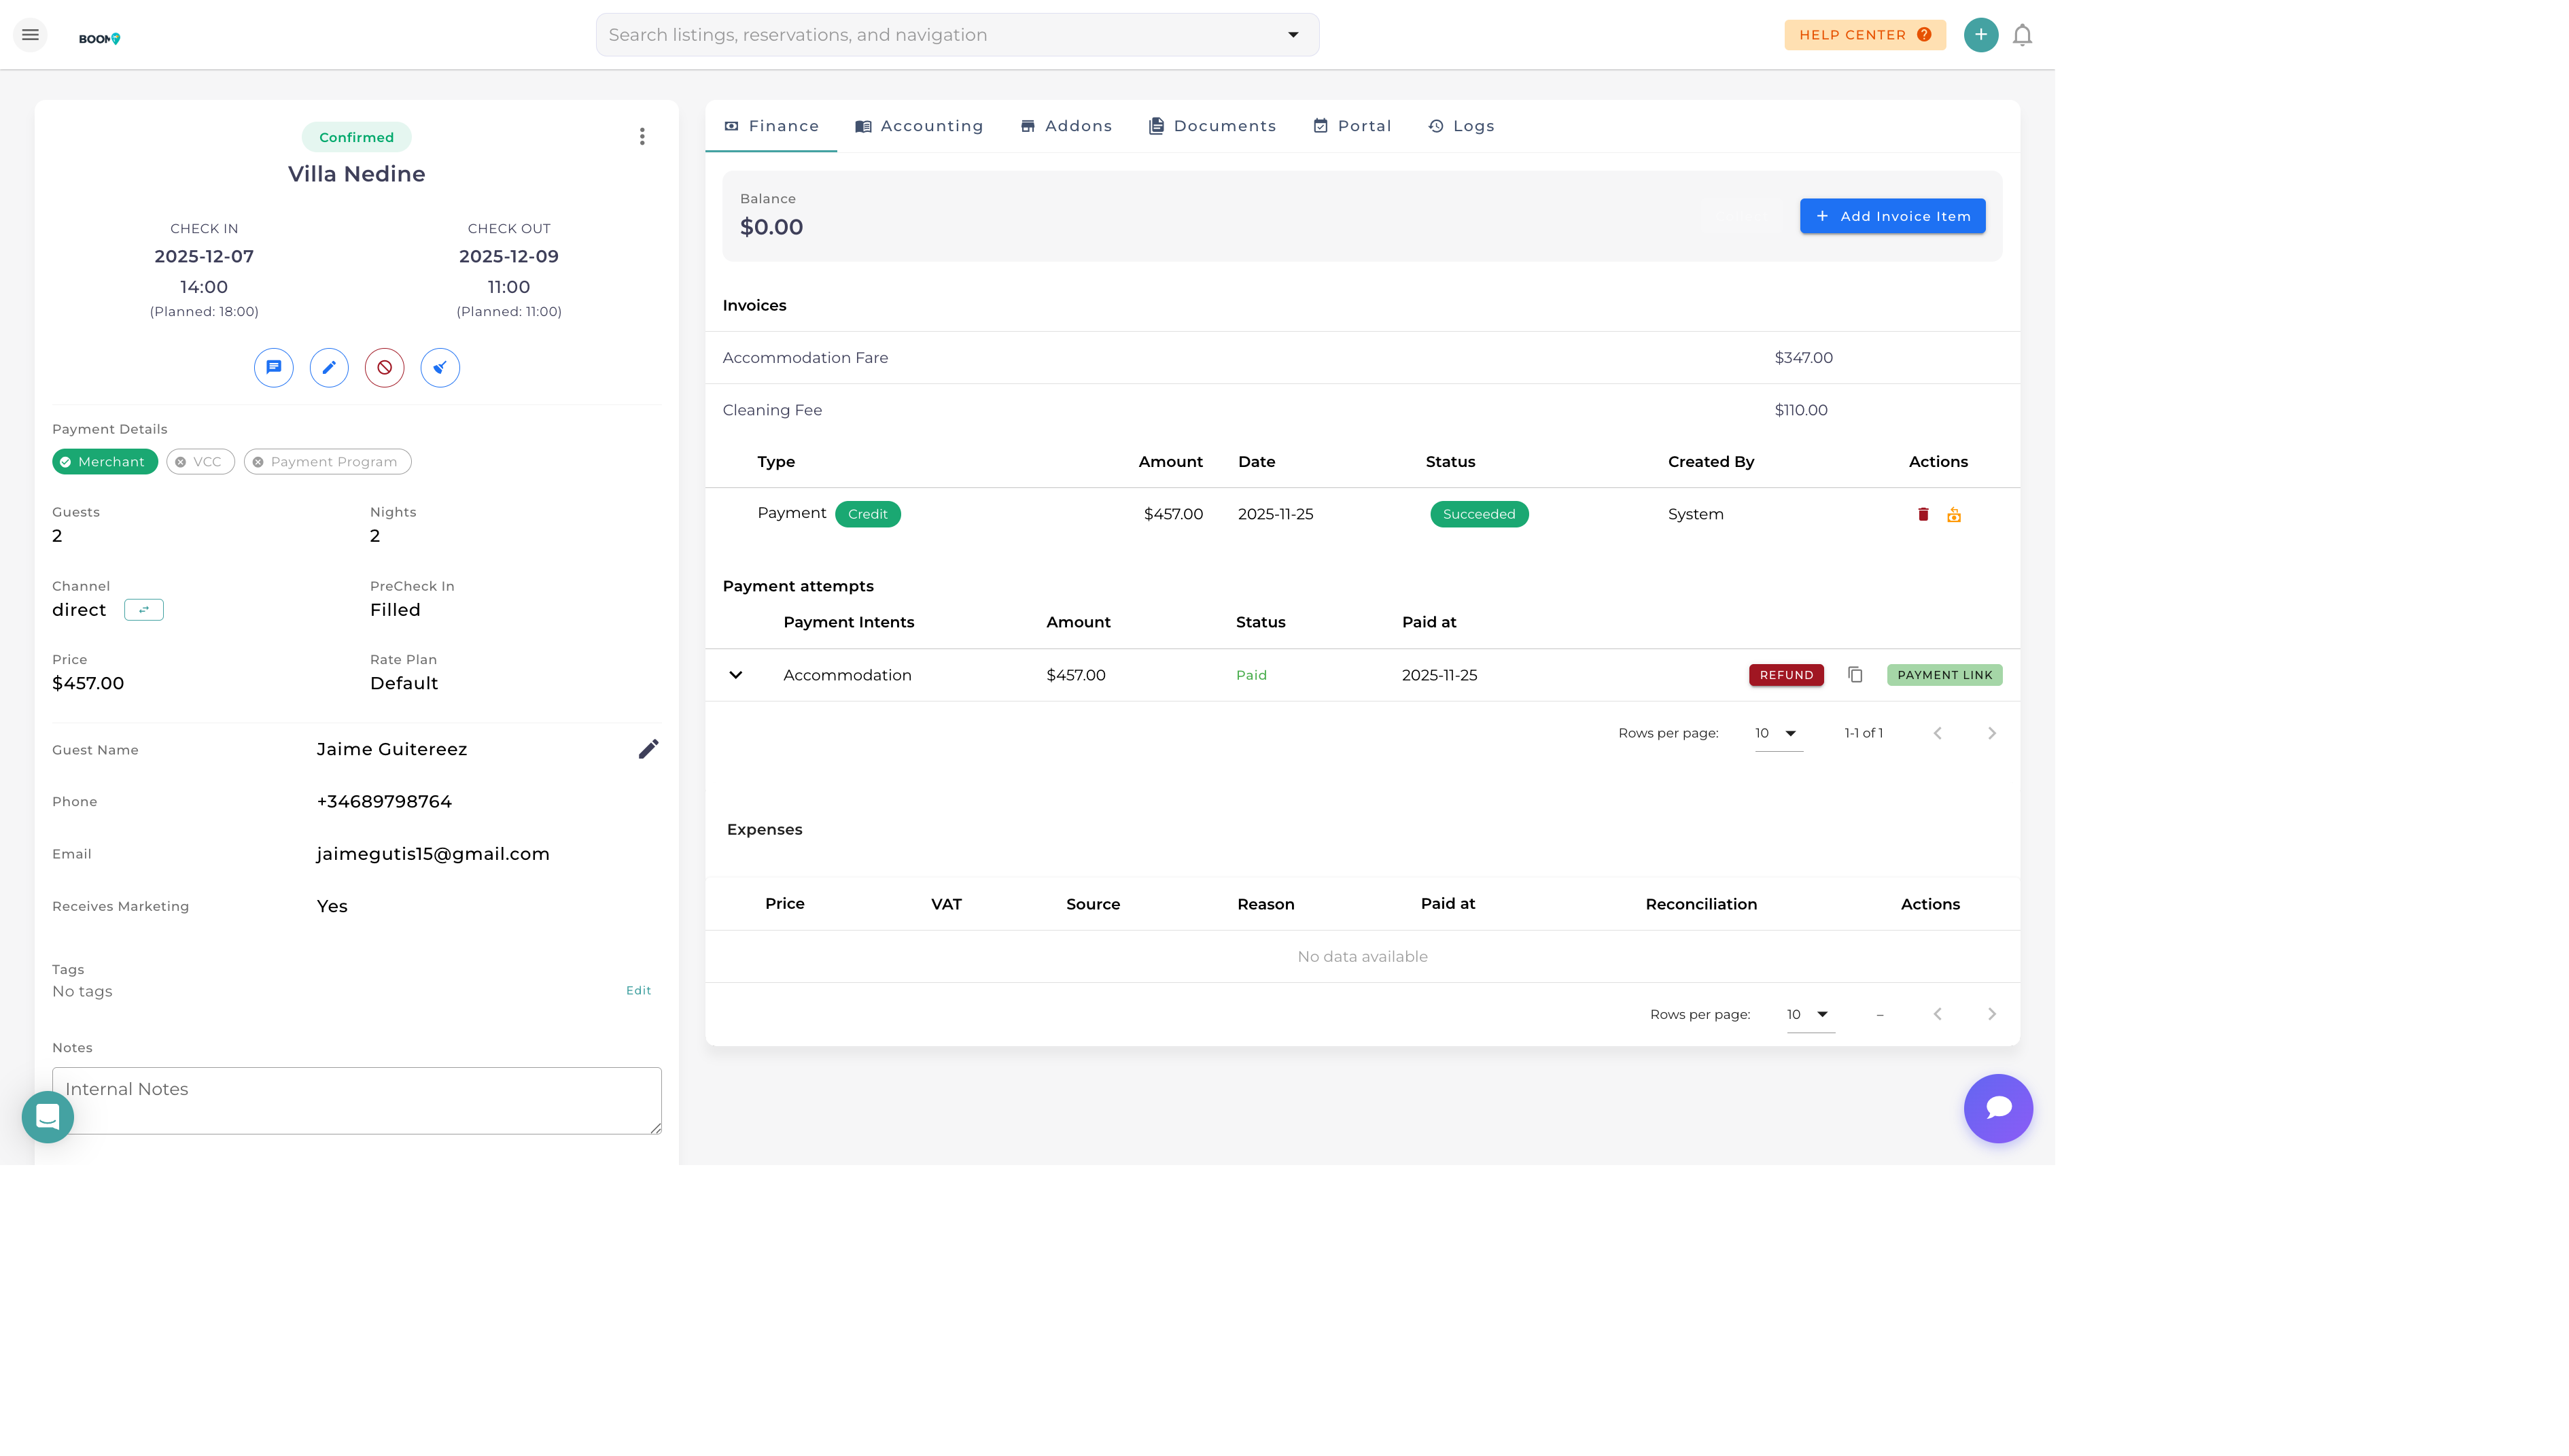Edit guest name with pencil icon
The image size is (2569, 1456).
648,749
